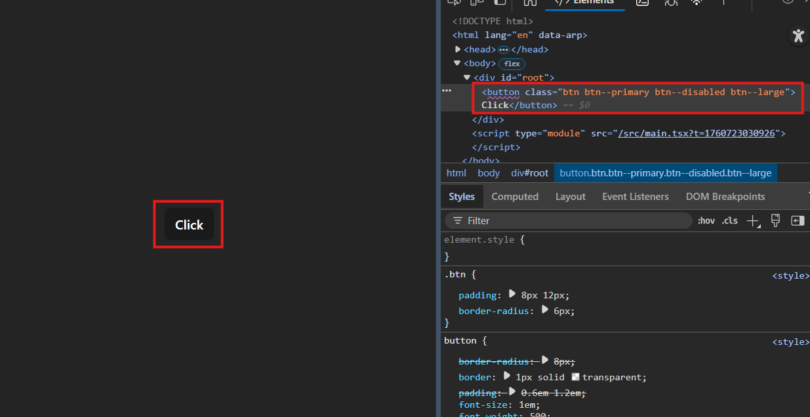Viewport: 810px width, 417px height.
Task: Expand padding shorthand in .btn rule
Action: (512, 294)
